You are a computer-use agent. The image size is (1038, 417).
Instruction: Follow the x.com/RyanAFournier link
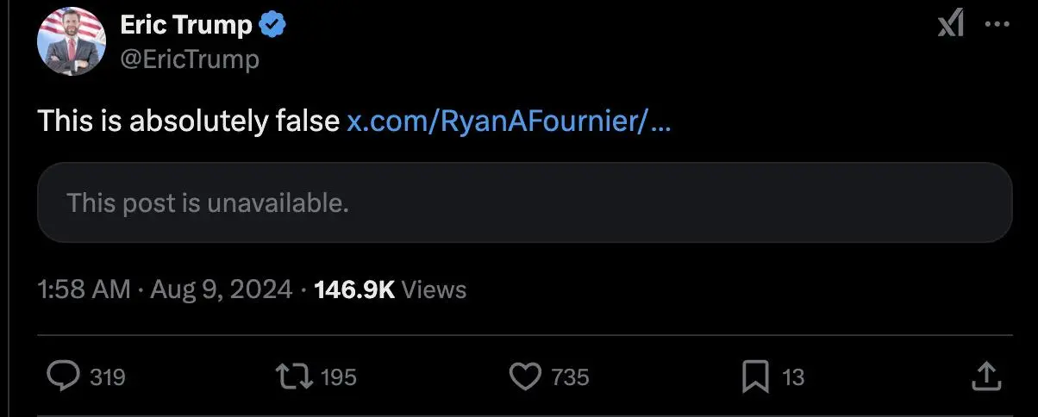coord(509,121)
